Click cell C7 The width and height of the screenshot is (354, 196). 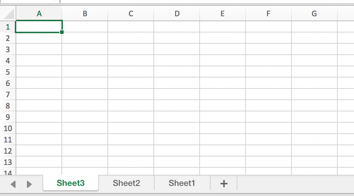(131, 94)
